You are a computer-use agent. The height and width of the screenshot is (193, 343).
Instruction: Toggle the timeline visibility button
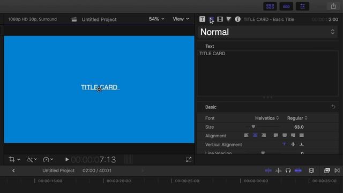286,6
